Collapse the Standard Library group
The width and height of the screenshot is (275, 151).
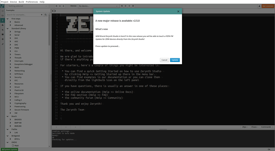(7, 29)
